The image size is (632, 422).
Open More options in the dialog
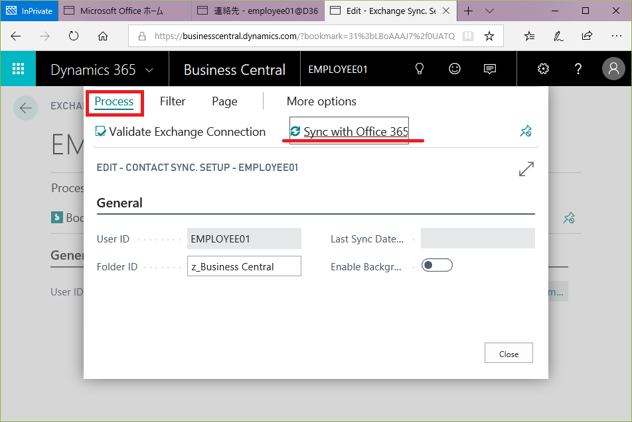(321, 101)
